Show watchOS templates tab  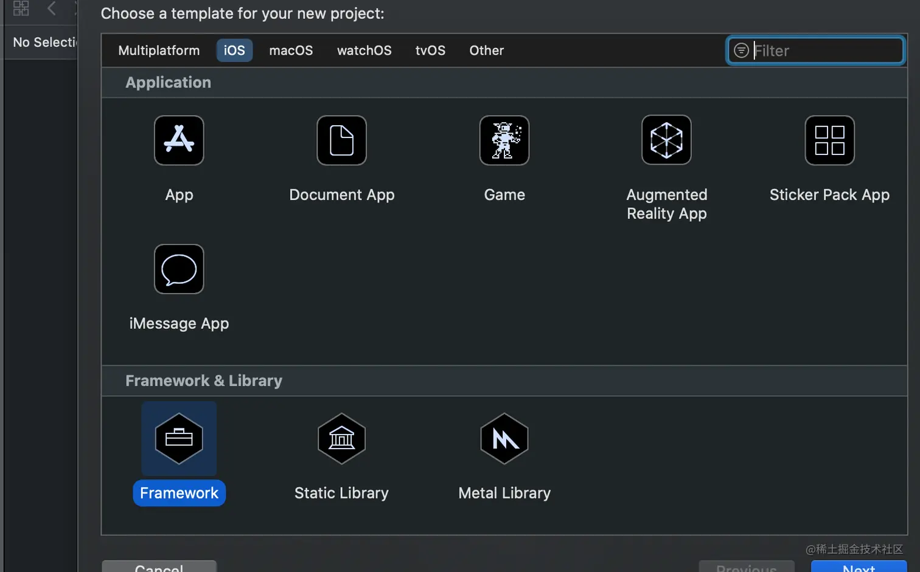click(x=364, y=50)
